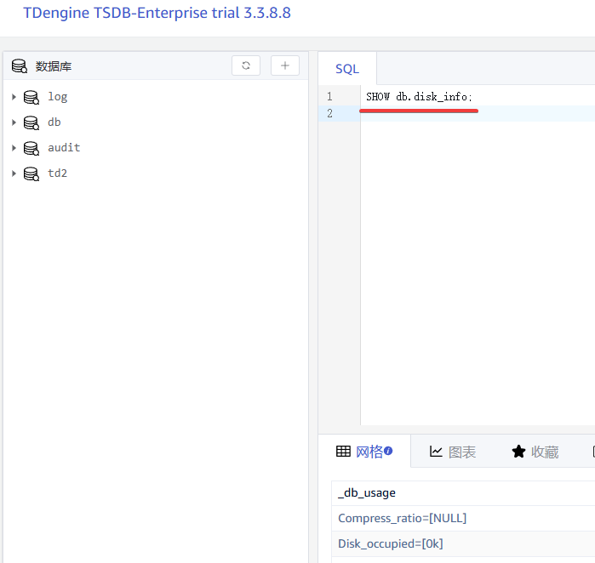Click the log database icon
595x563 pixels.
click(x=31, y=97)
